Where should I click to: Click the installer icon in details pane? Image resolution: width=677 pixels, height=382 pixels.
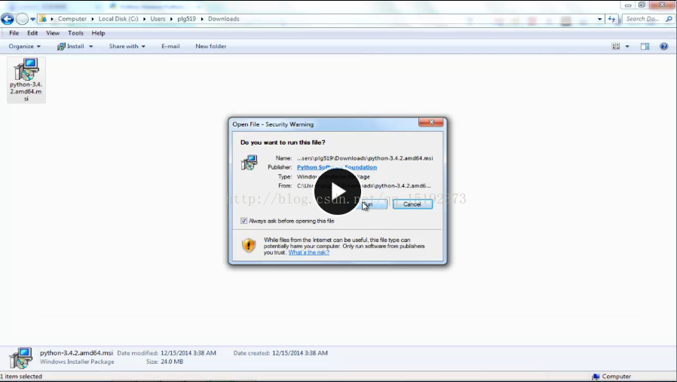tap(20, 358)
